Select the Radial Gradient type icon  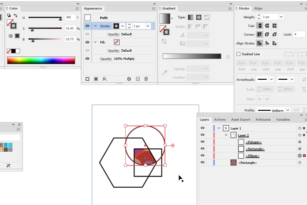tap(198, 17)
